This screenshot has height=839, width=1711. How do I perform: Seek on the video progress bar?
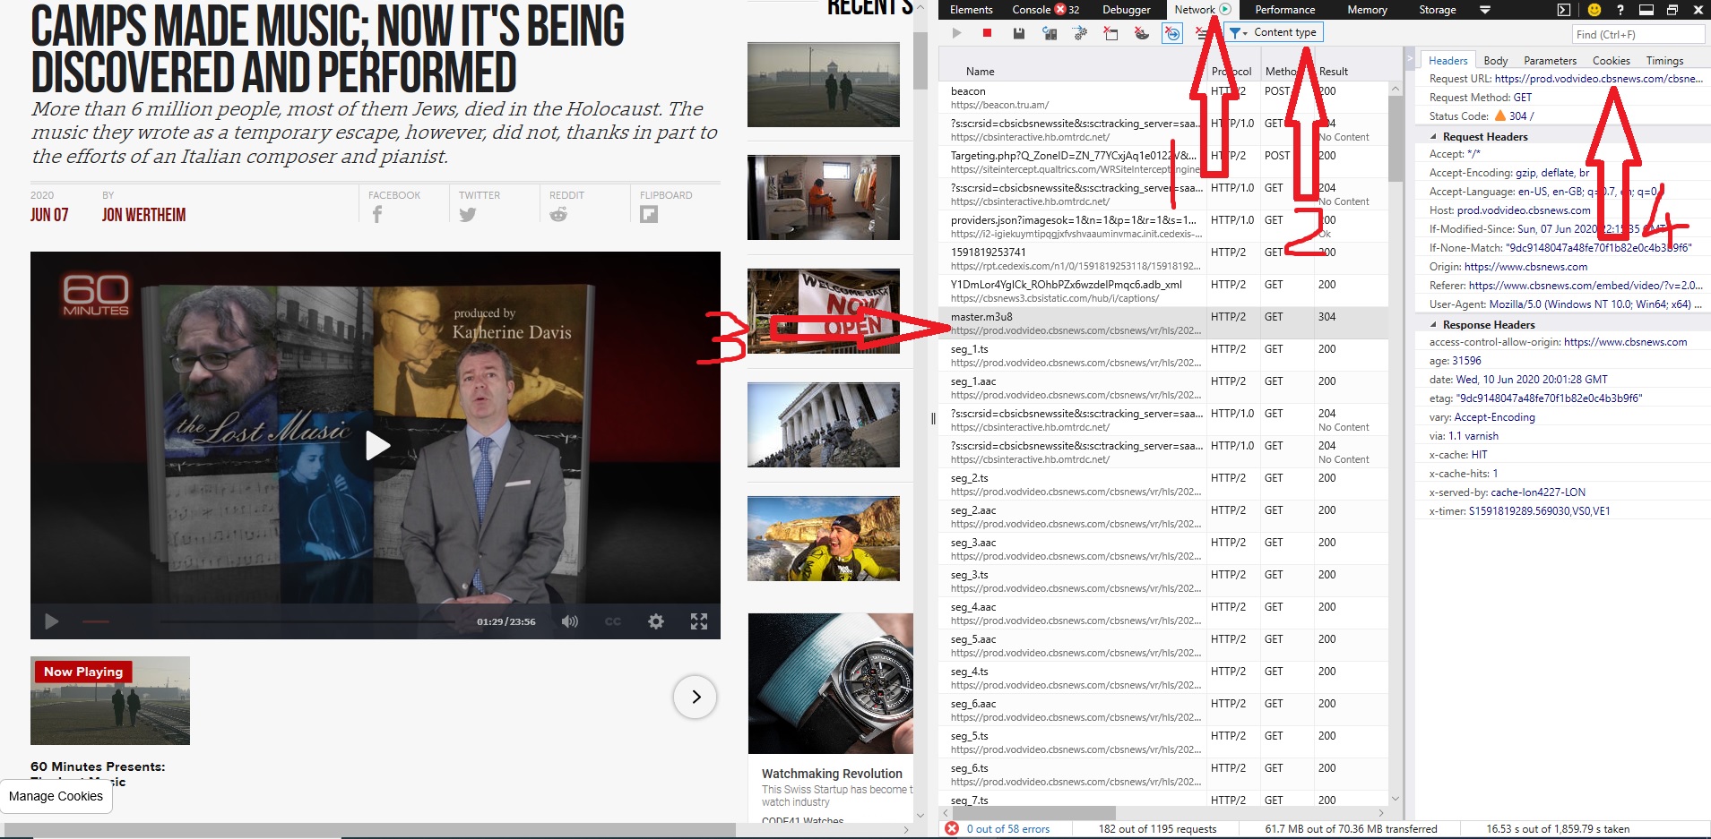305,621
